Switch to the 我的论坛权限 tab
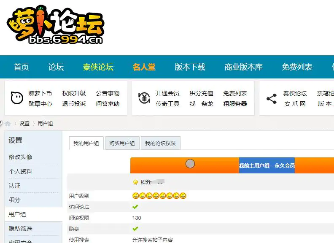The image size is (334, 243). [x=160, y=143]
